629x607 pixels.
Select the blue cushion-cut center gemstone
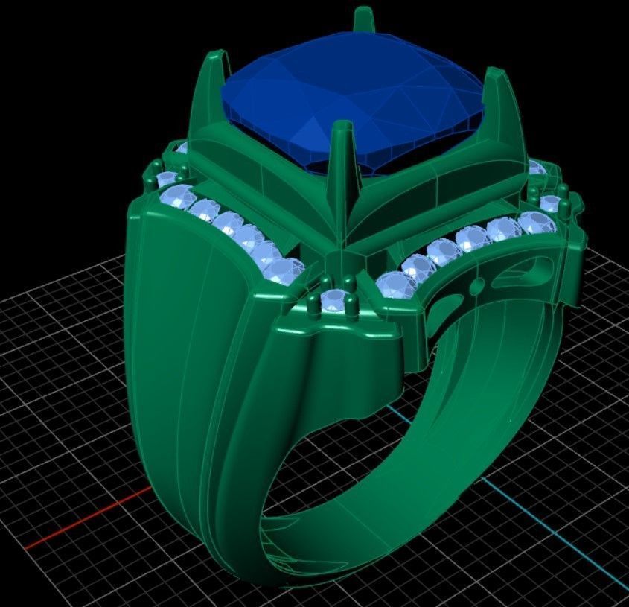pos(353,102)
